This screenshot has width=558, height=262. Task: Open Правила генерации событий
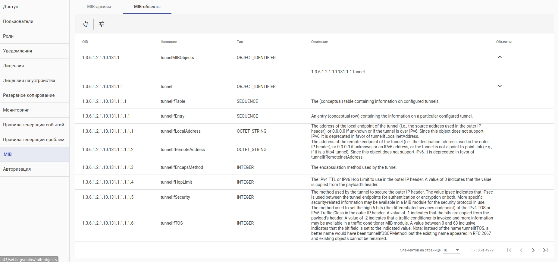[33, 125]
